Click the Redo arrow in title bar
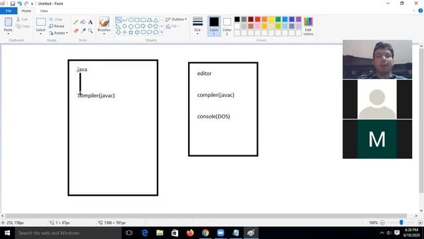 coord(26,3)
